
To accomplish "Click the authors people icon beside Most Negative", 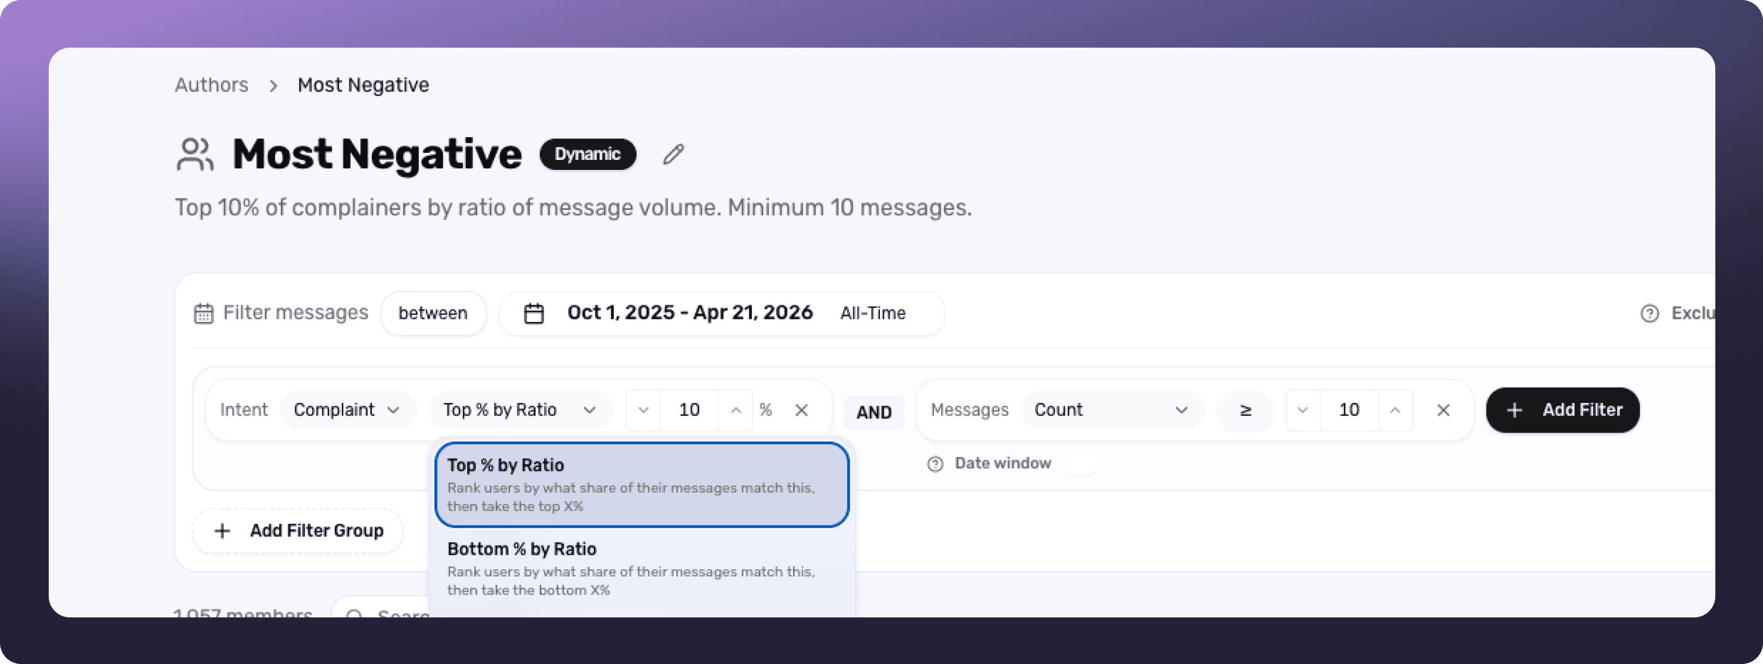I will pyautogui.click(x=194, y=155).
